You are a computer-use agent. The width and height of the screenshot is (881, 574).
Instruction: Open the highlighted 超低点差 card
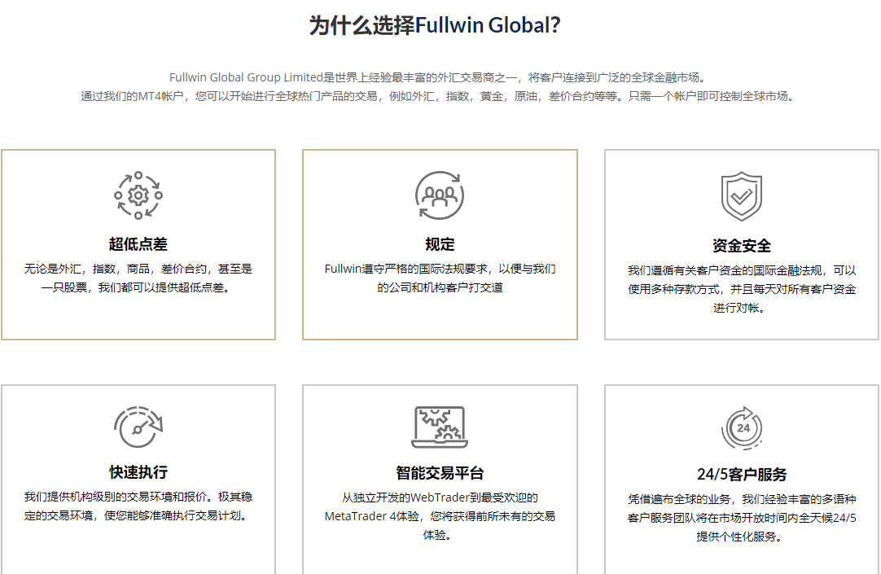(138, 244)
